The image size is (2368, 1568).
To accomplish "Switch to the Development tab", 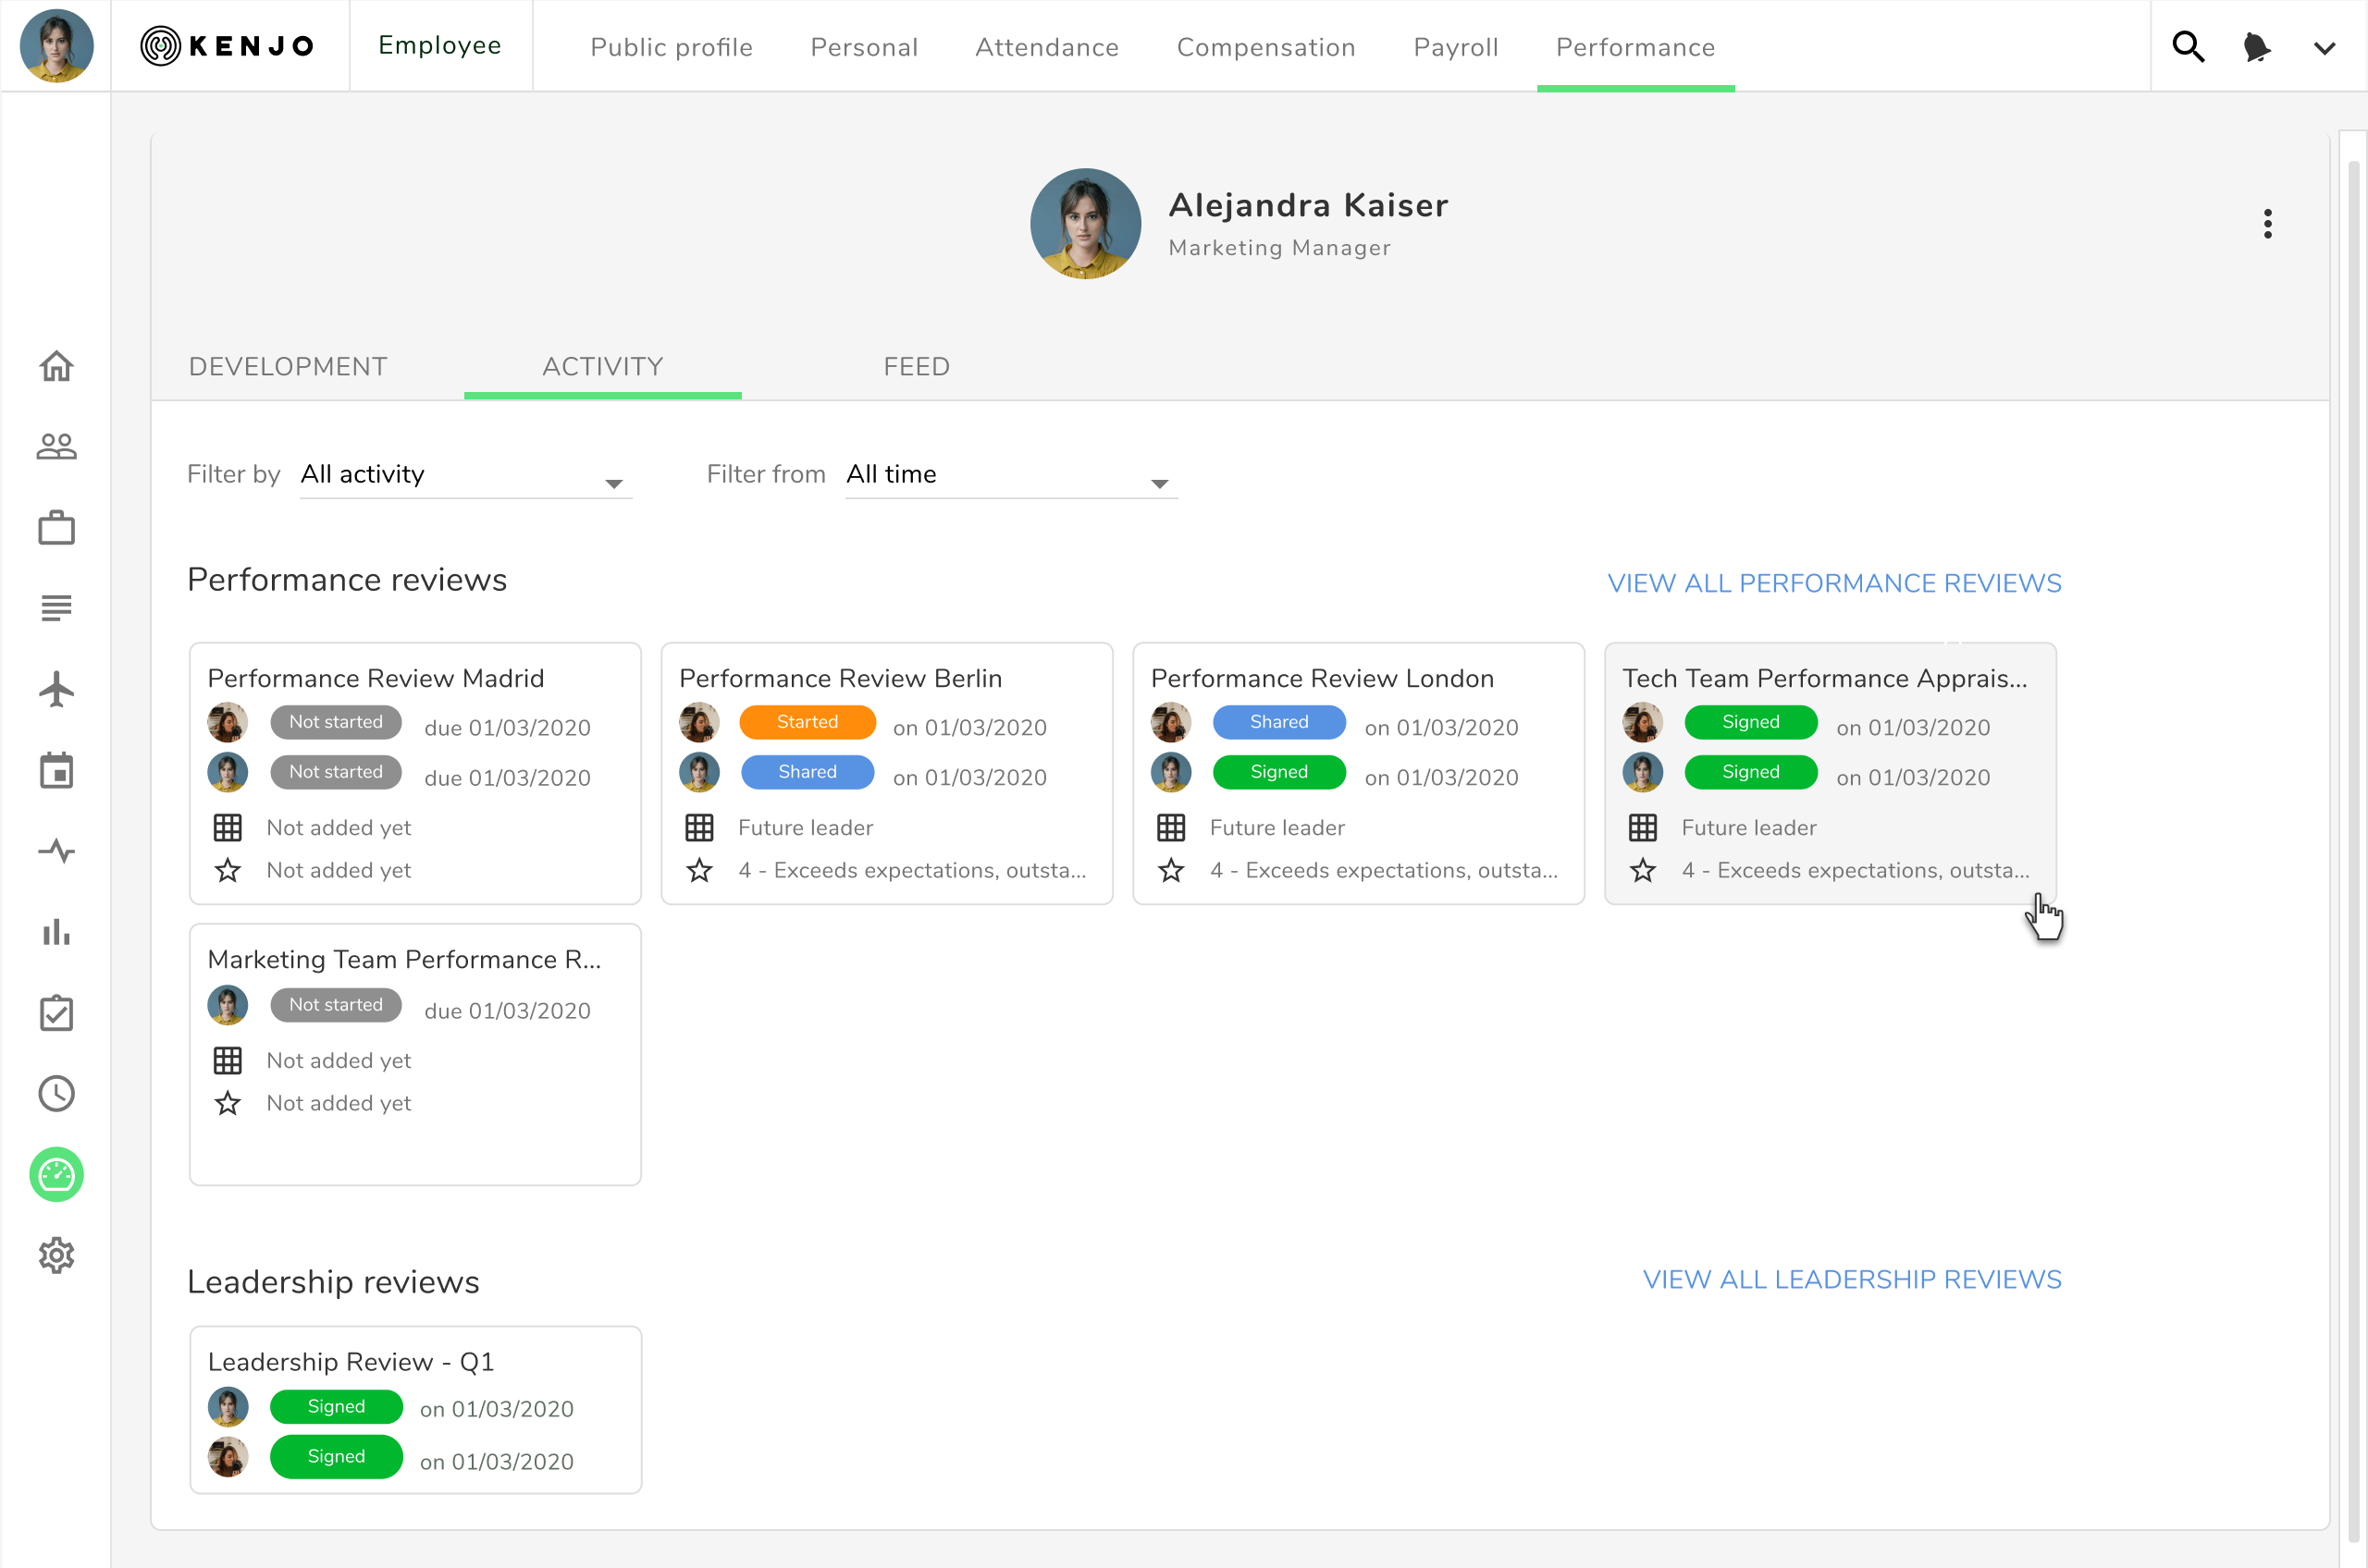I will (288, 367).
